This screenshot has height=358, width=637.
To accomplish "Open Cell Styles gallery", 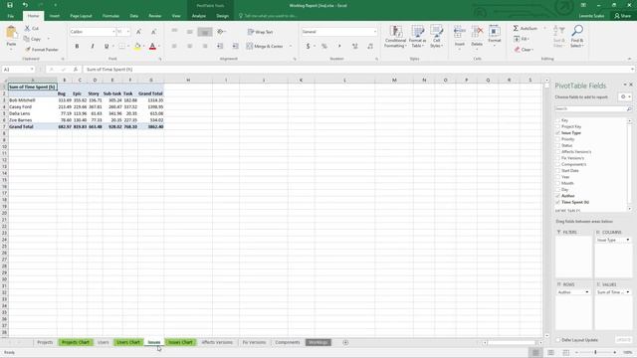I will click(x=436, y=37).
